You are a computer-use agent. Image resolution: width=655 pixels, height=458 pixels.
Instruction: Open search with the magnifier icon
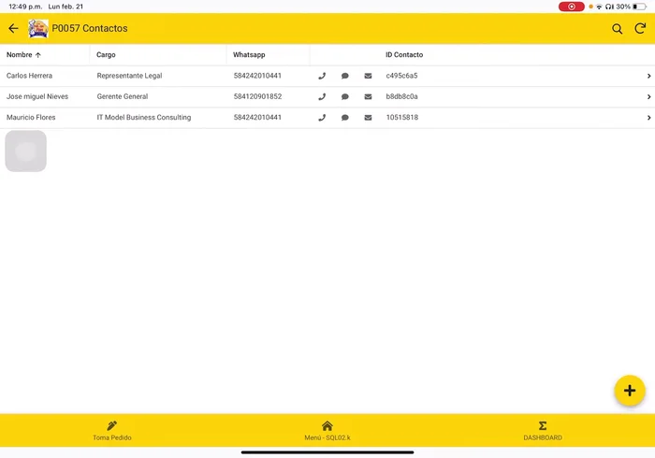pos(618,29)
